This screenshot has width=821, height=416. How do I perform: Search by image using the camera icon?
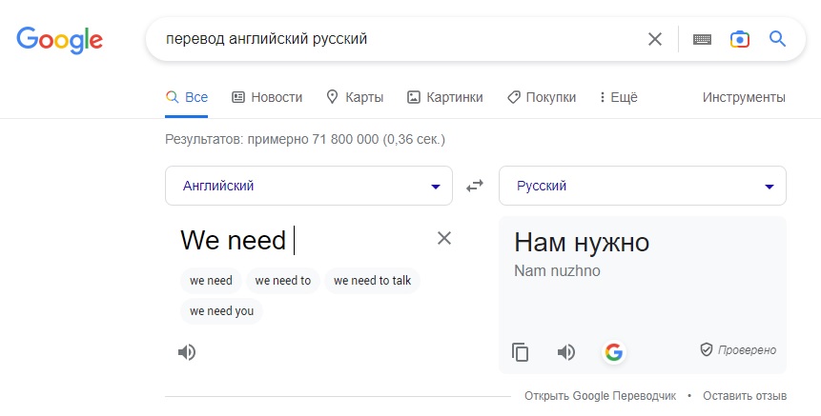tap(739, 39)
